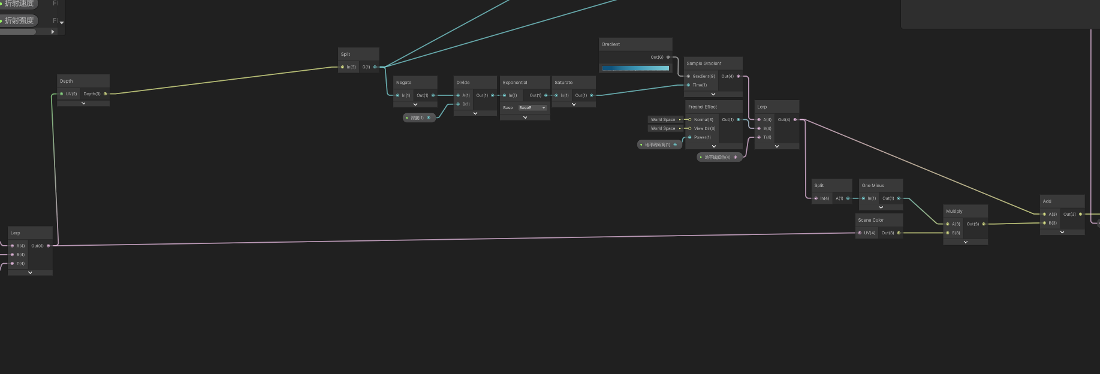Click the B(1) input port on Divide node

click(458, 104)
